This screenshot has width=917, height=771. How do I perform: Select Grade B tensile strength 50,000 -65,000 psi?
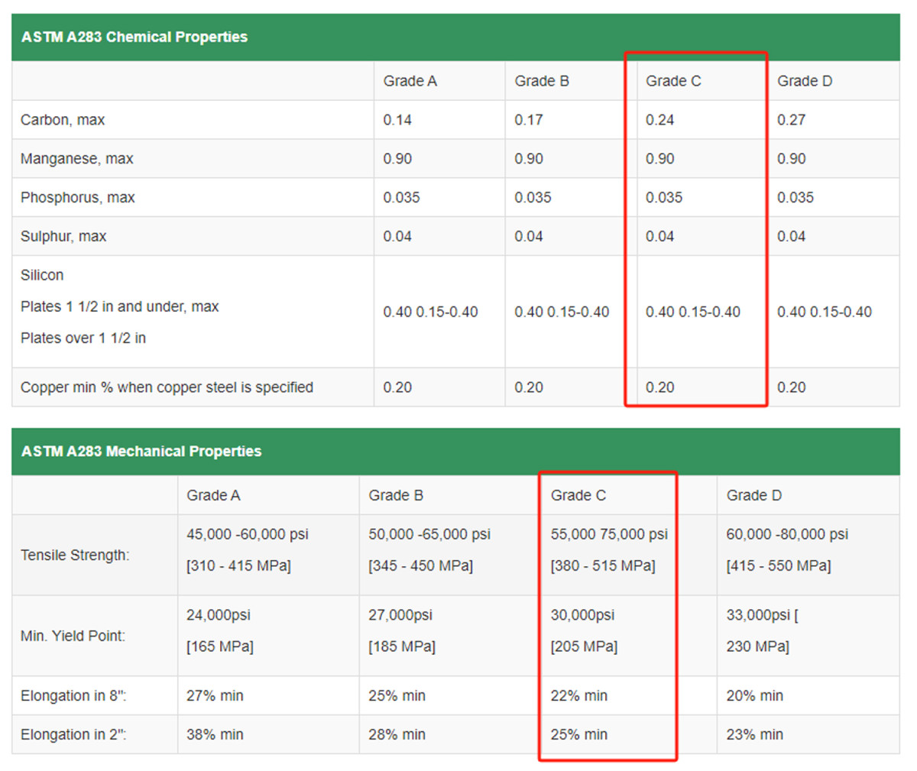tap(429, 534)
